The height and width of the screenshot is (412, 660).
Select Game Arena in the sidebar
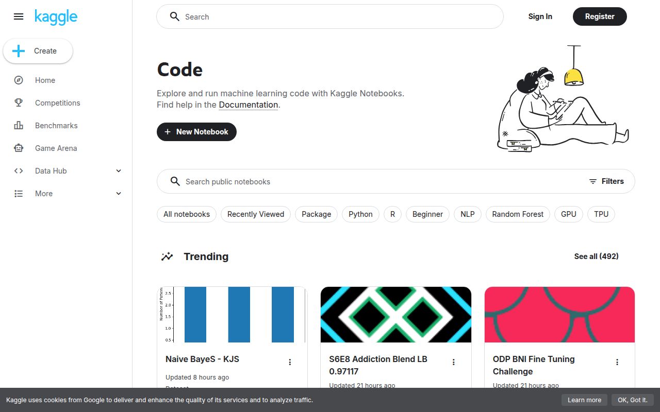[66, 148]
